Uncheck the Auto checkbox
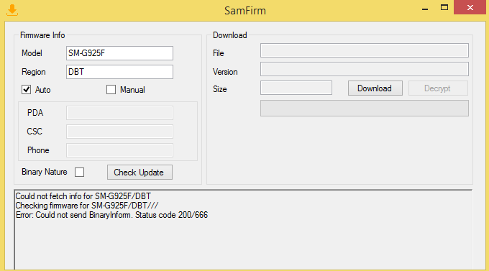Image resolution: width=489 pixels, height=271 pixels. (26, 90)
